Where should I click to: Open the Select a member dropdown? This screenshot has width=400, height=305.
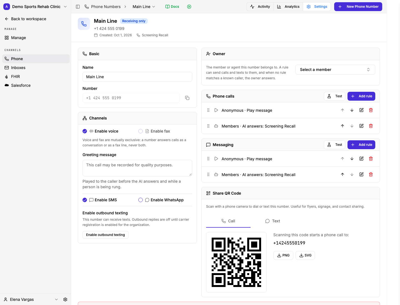tap(335, 70)
